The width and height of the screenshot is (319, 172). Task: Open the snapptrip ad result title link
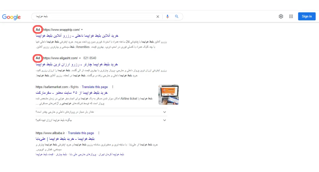pyautogui.click(x=77, y=36)
